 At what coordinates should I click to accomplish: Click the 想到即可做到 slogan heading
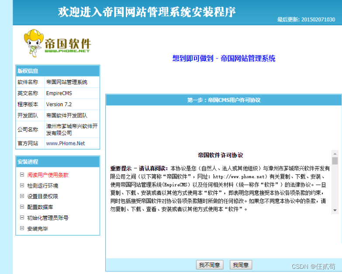click(x=224, y=59)
